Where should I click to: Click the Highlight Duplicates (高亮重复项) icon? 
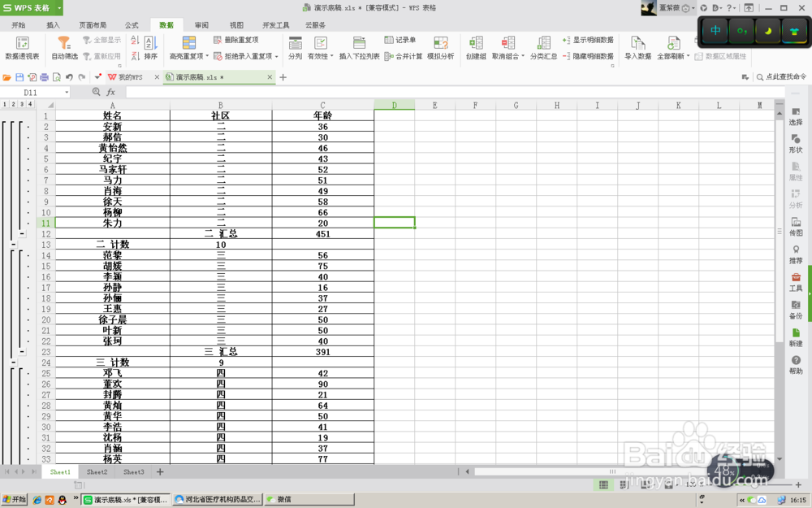189,42
